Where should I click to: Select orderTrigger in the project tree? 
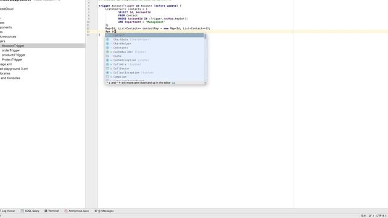pyautogui.click(x=11, y=50)
